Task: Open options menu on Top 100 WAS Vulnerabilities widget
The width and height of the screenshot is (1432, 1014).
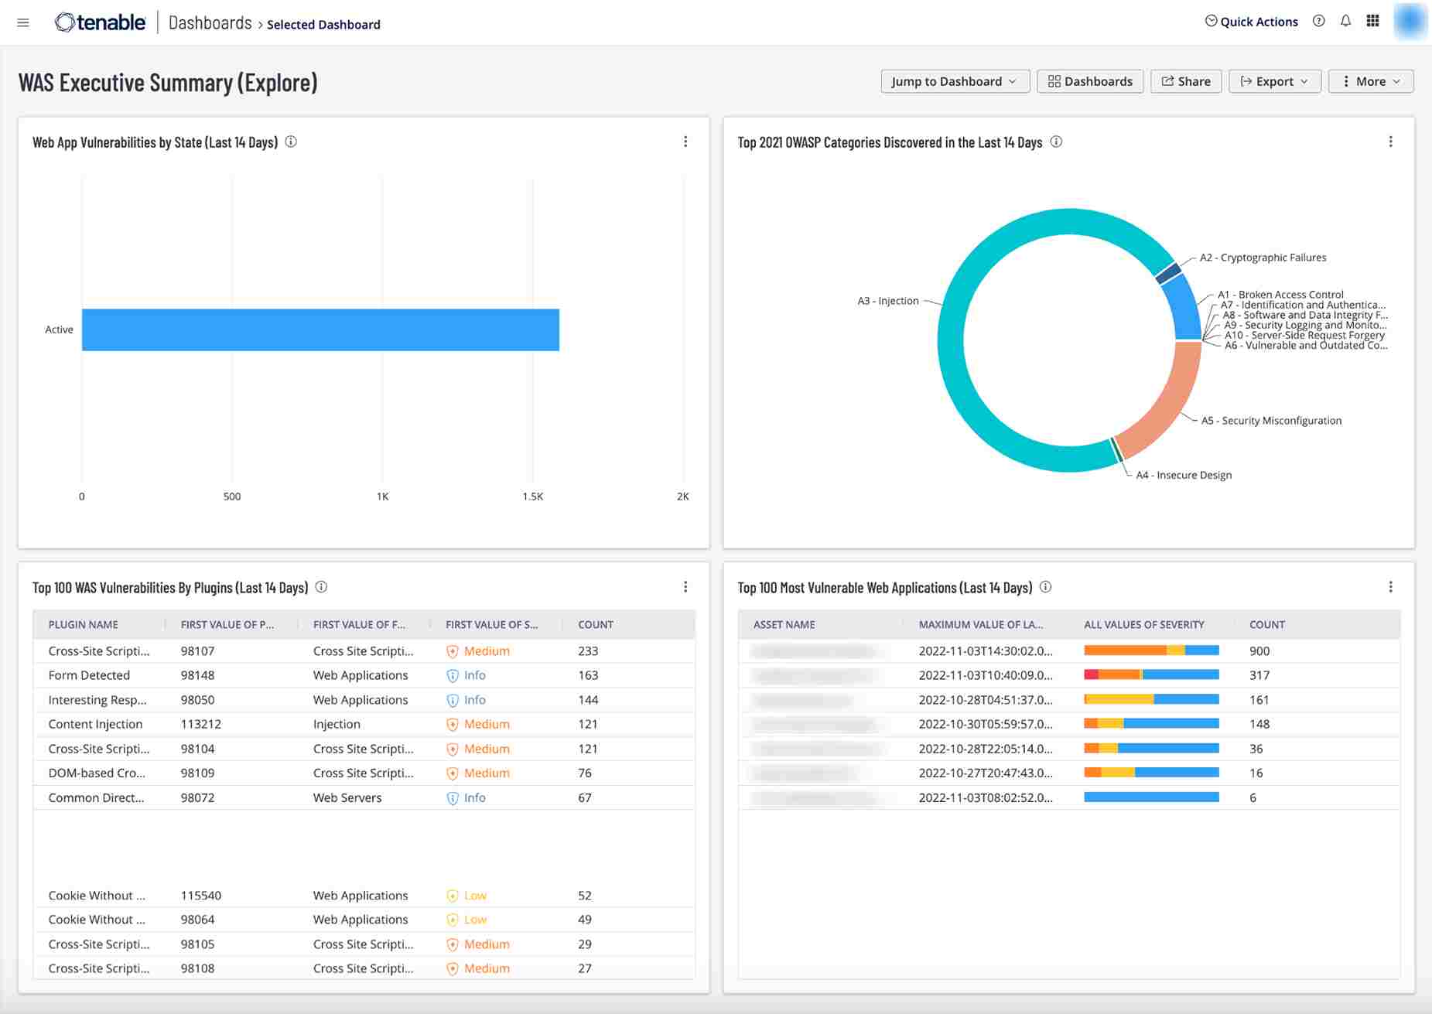Action: tap(685, 587)
